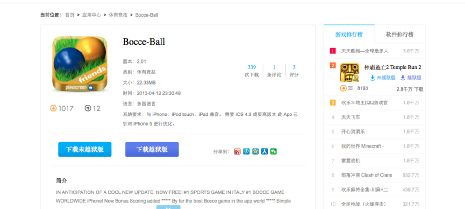Open 部落冲突 Clash of Clans entry

click(367, 175)
